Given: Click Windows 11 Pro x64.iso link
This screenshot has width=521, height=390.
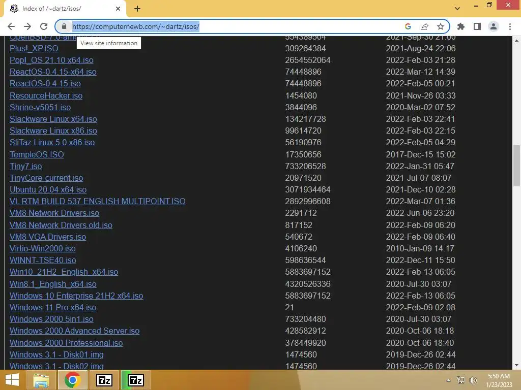Looking at the screenshot, I should coord(53,307).
